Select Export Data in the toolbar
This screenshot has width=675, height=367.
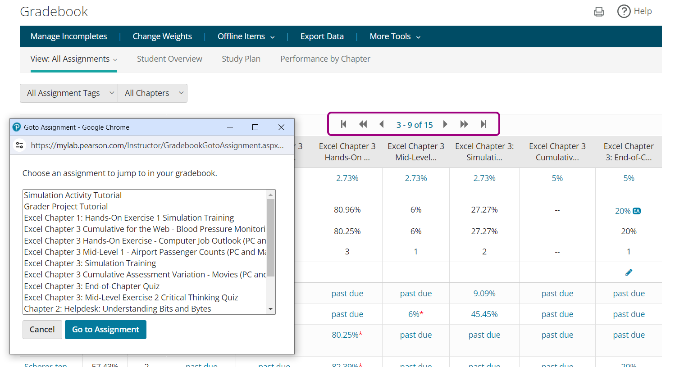pos(322,36)
